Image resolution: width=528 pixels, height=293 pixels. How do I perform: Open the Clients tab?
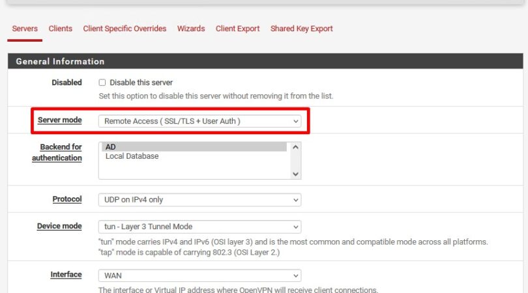pyautogui.click(x=60, y=29)
